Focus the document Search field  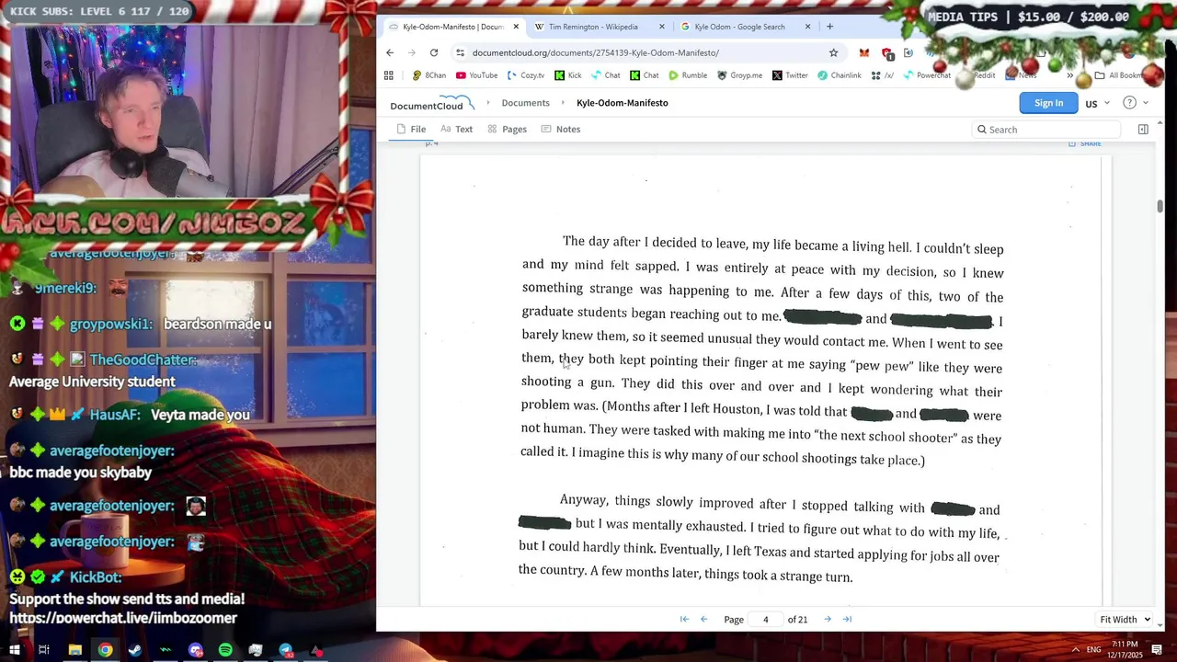click(x=1046, y=130)
